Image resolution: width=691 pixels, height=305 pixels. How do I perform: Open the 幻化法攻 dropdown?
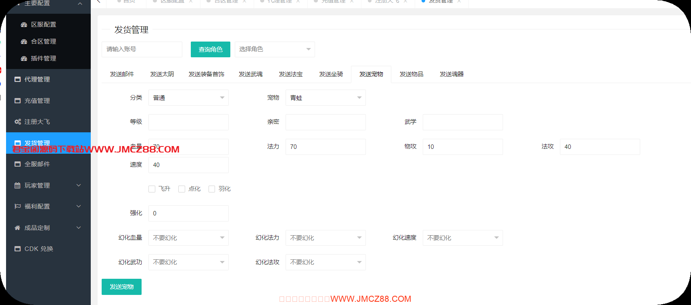326,262
